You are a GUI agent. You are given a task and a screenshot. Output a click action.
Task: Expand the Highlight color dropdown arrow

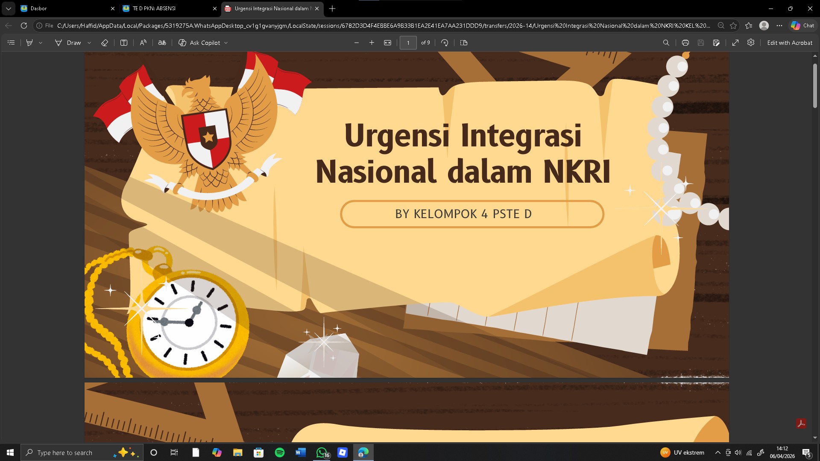[41, 43]
